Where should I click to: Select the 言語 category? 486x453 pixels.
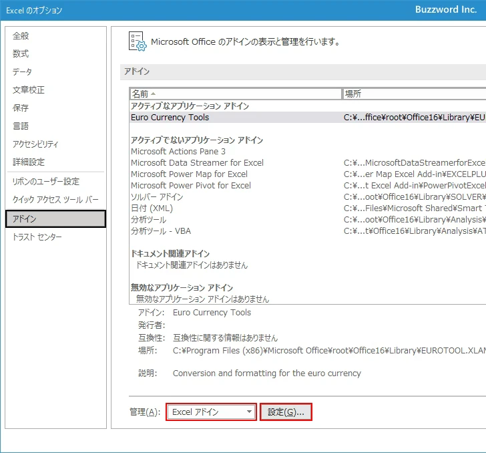pyautogui.click(x=56, y=126)
